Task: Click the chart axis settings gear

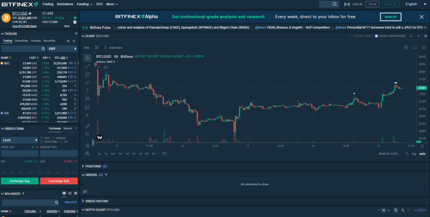Action: click(422, 146)
